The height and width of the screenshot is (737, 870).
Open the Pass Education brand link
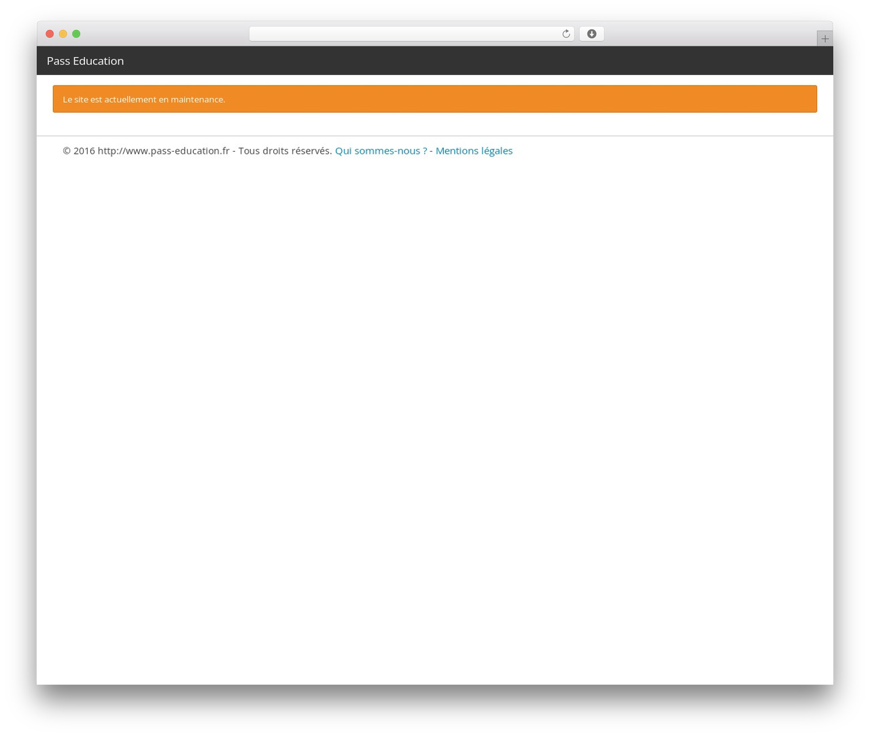pos(85,61)
